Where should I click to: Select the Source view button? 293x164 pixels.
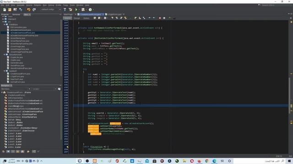pyautogui.click(x=67, y=18)
